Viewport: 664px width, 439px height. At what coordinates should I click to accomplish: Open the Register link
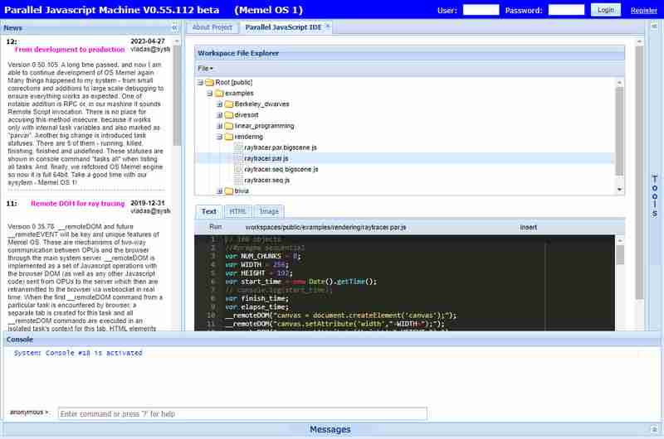(644, 11)
